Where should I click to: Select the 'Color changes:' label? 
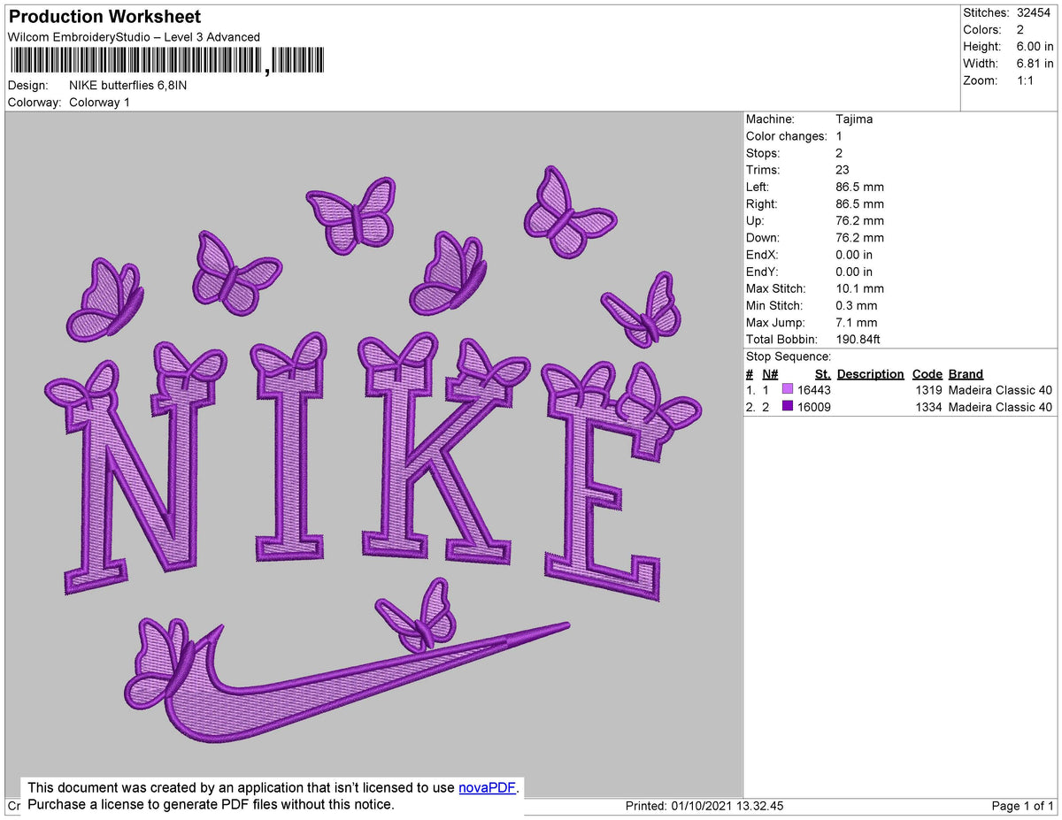(x=787, y=136)
